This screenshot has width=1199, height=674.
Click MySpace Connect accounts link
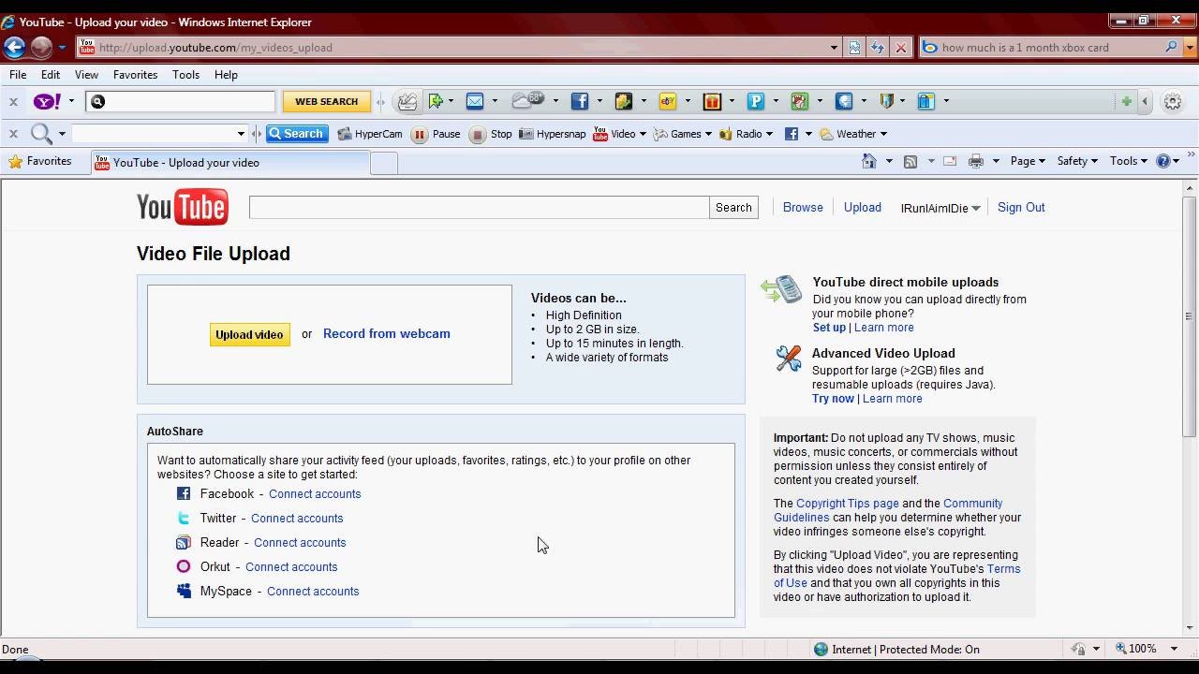(x=313, y=592)
